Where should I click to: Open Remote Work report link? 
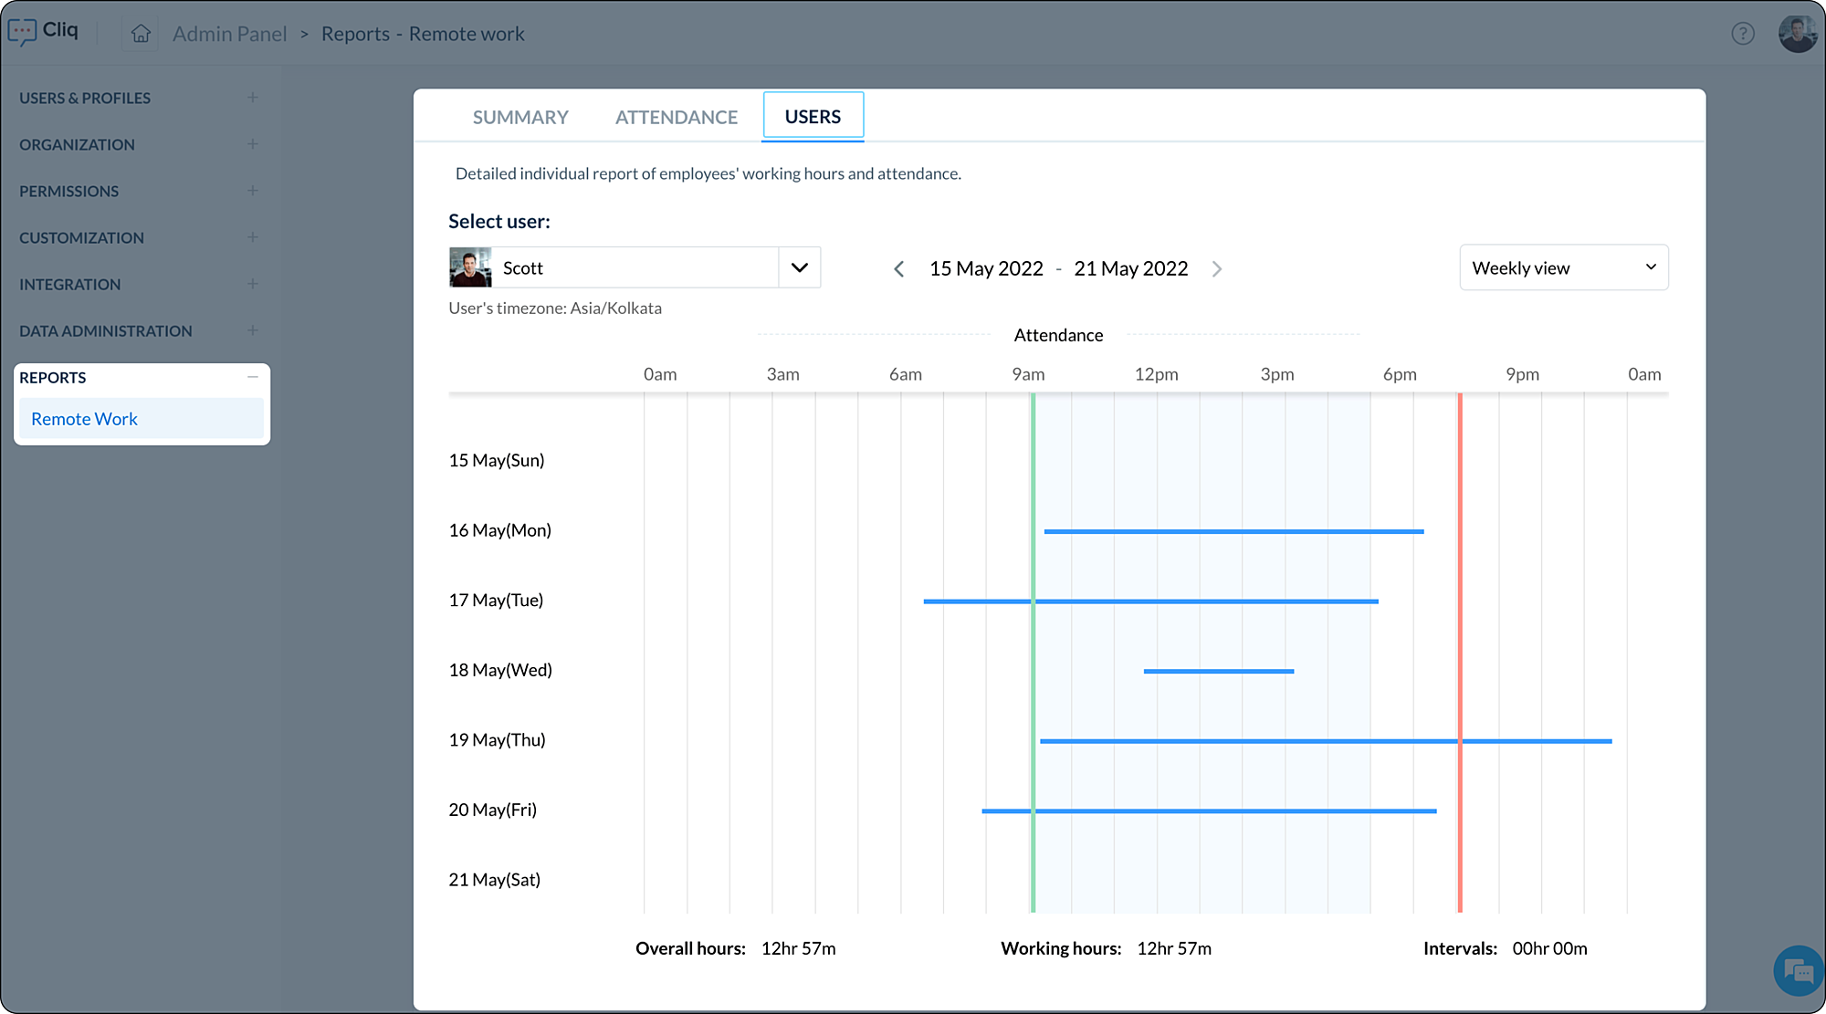point(84,419)
